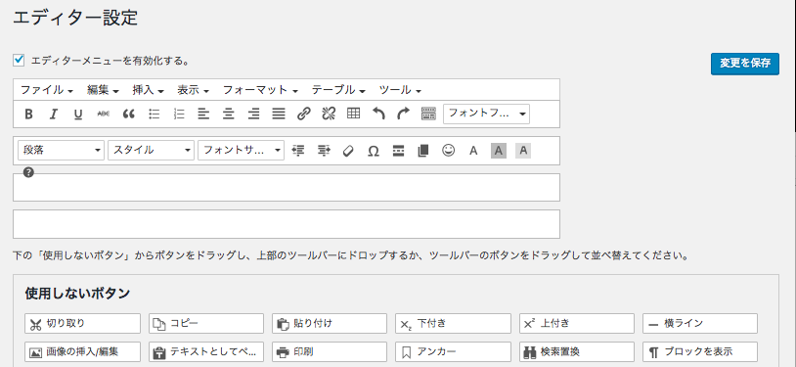Click the stacked pages icon
The height and width of the screenshot is (367, 796).
click(422, 151)
